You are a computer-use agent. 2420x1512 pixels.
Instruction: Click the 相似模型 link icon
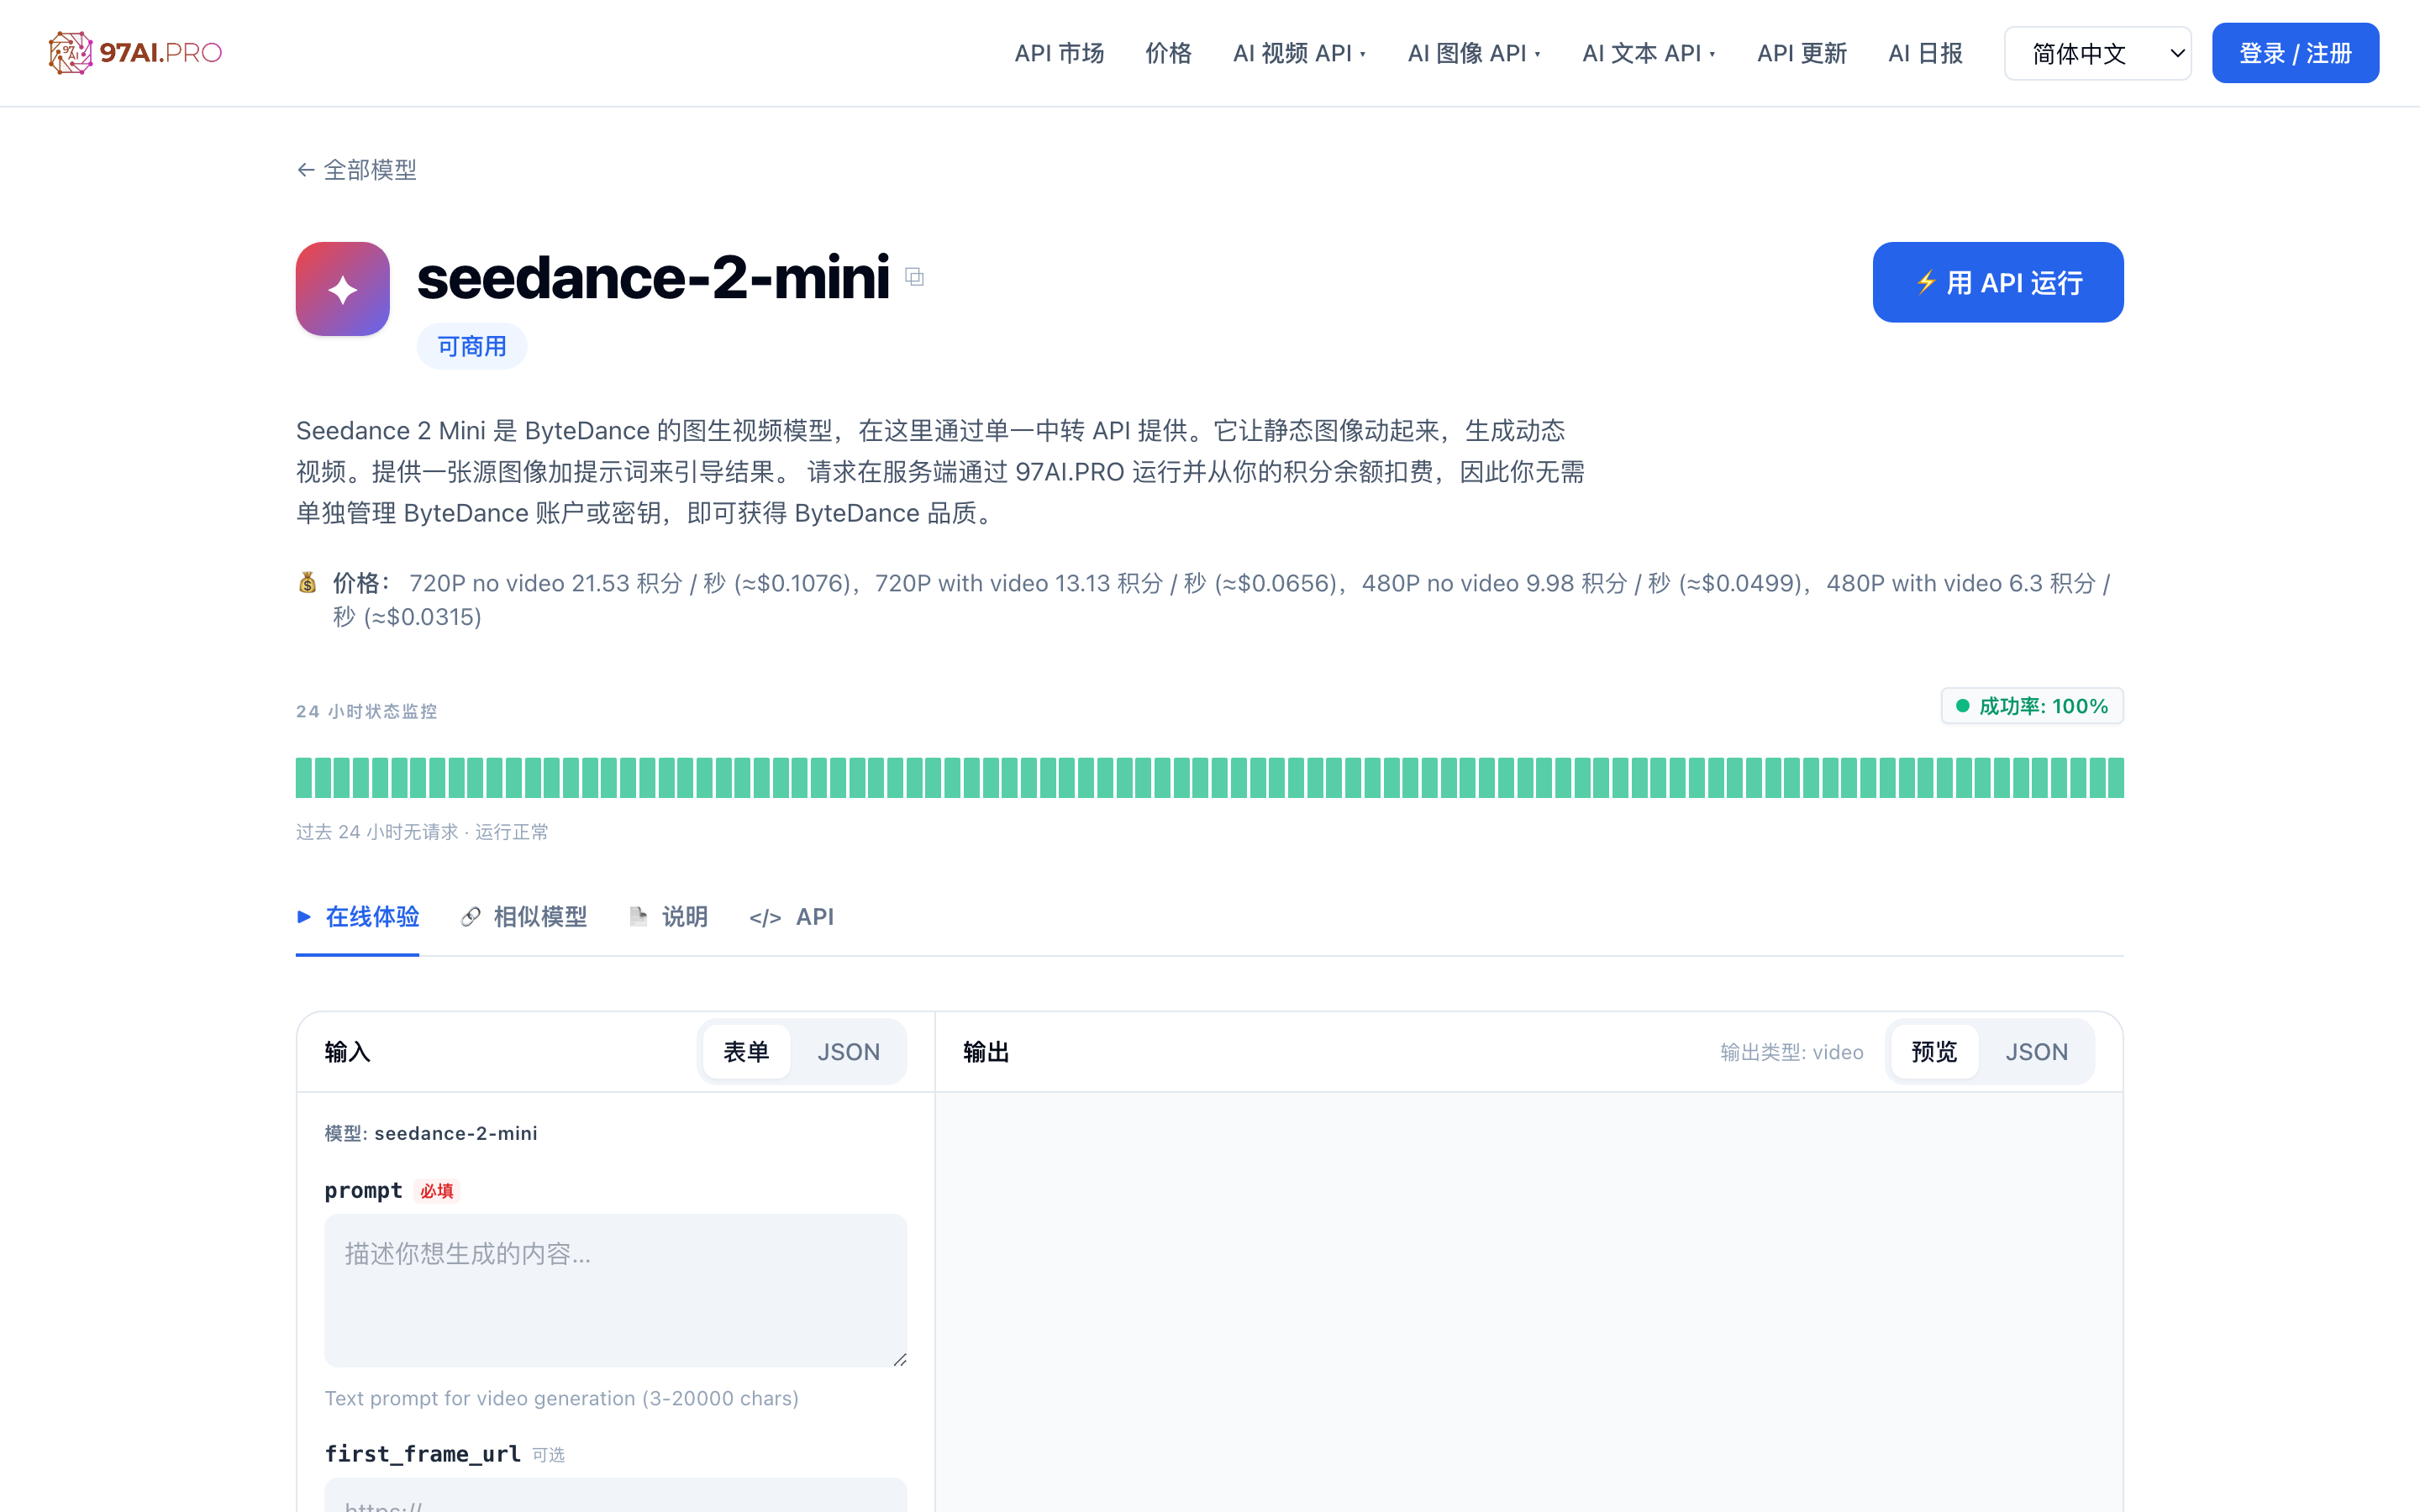pos(470,917)
